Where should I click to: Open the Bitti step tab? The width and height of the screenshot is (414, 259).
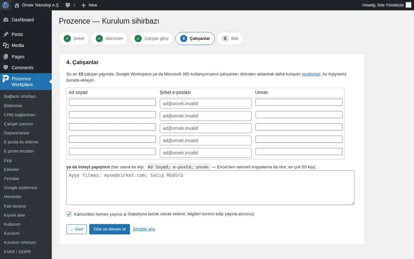pyautogui.click(x=230, y=38)
